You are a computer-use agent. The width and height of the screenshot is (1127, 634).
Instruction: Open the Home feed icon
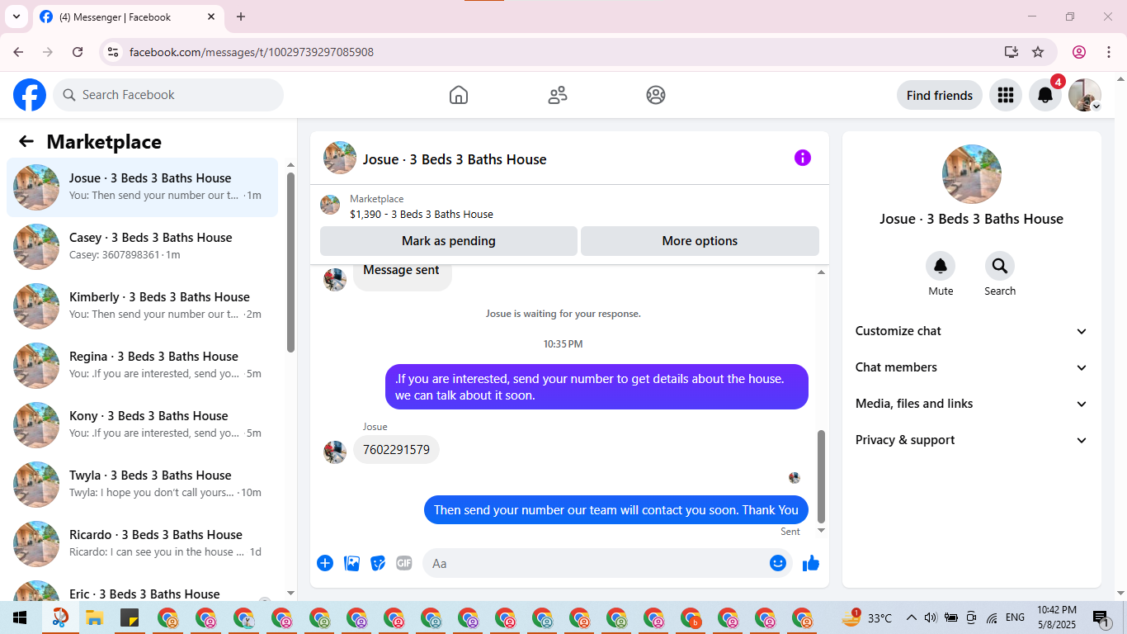[459, 95]
